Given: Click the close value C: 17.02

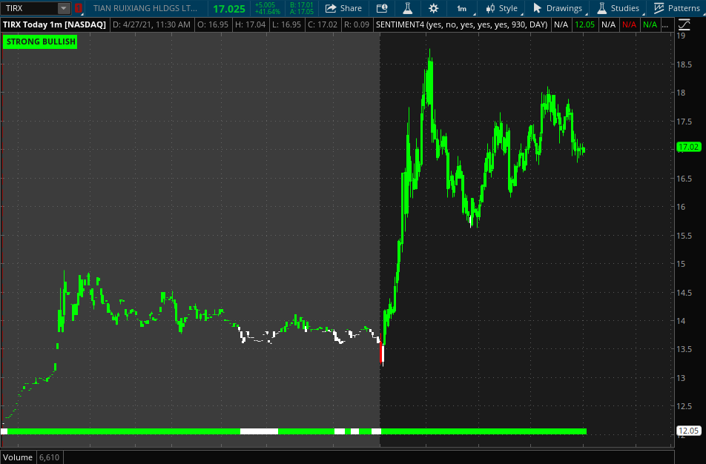Looking at the screenshot, I should pos(323,24).
